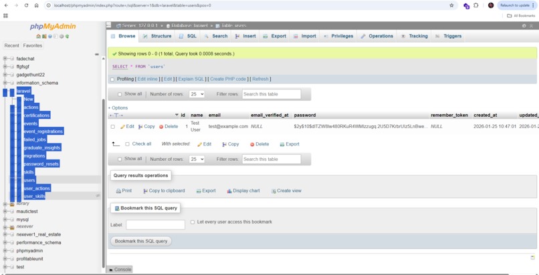
Task: Click the browser home button
Action: [x=36, y=5]
